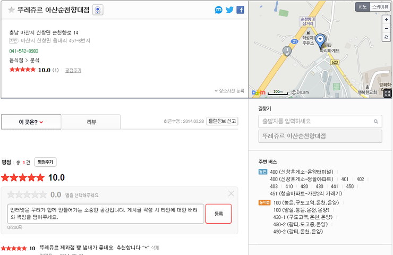The image size is (393, 255).
Task: Delete the review via the 삭제 link
Action: (x=155, y=248)
